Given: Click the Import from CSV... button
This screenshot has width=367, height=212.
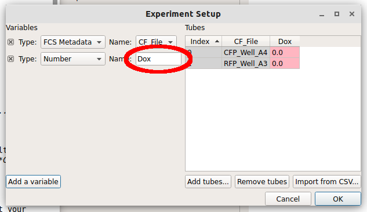Looking at the screenshot, I should [327, 182].
